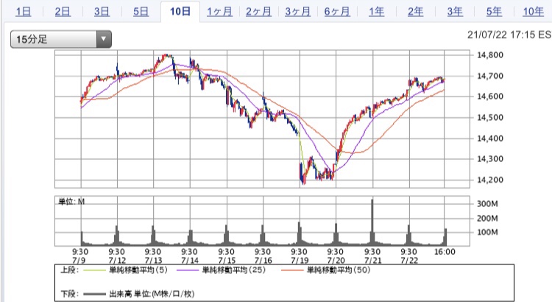View the 10年 chart range
Screen dimensions: 552x302
[x=534, y=12]
